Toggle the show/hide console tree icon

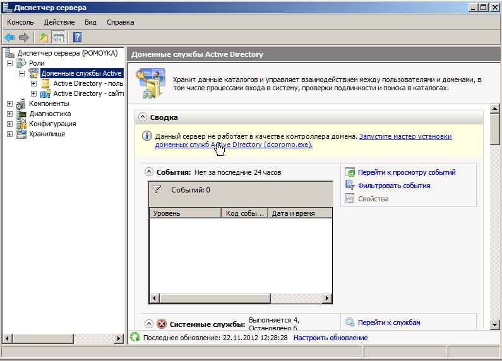coord(59,37)
